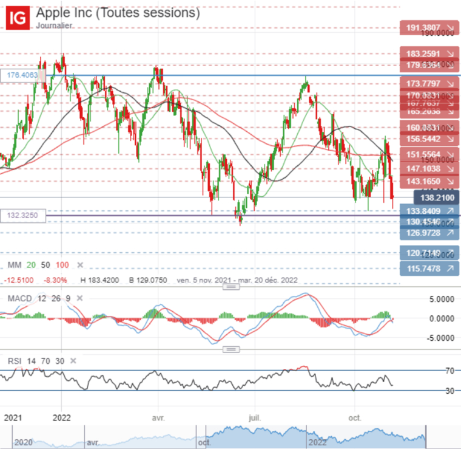The width and height of the screenshot is (461, 449).
Task: Click the juil. date axis label
Action: click(x=255, y=418)
